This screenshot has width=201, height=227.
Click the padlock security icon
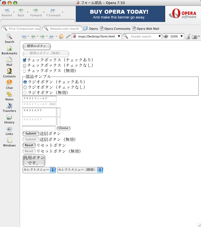(x=188, y=37)
